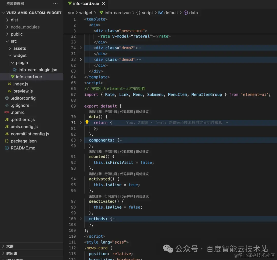The width and height of the screenshot is (277, 260).
Task: Open info-card-plugin.jsx file
Action: pyautogui.click(x=38, y=70)
